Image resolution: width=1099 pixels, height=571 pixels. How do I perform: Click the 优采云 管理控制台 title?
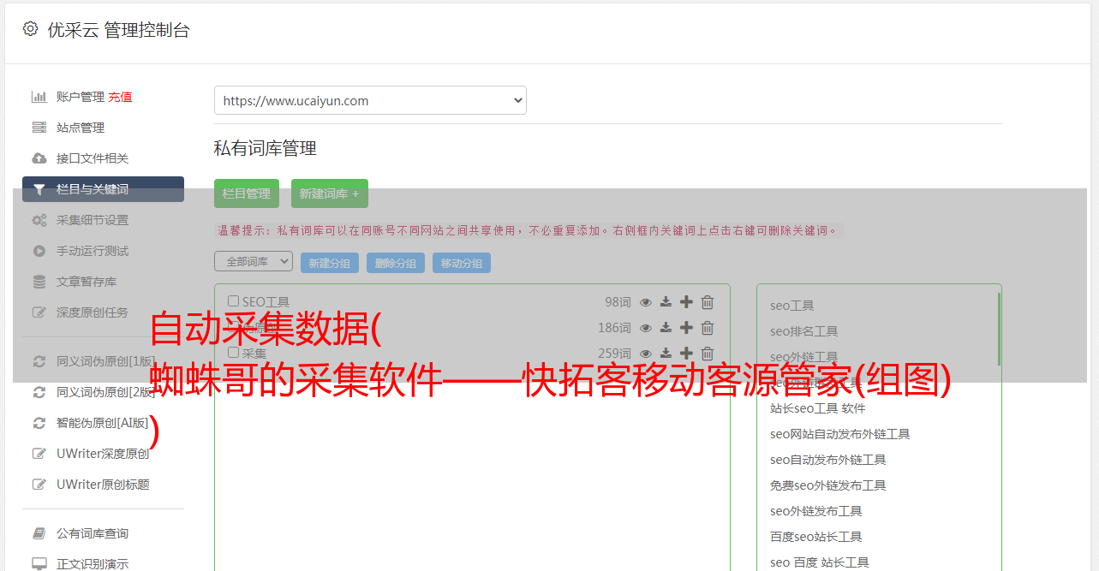click(x=118, y=30)
